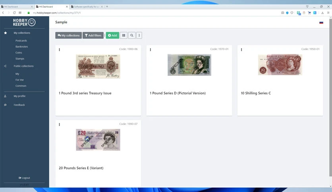Image resolution: width=332 pixels, height=192 pixels.
Task: Click the One Pound Treasury banknote image
Action: [98, 66]
